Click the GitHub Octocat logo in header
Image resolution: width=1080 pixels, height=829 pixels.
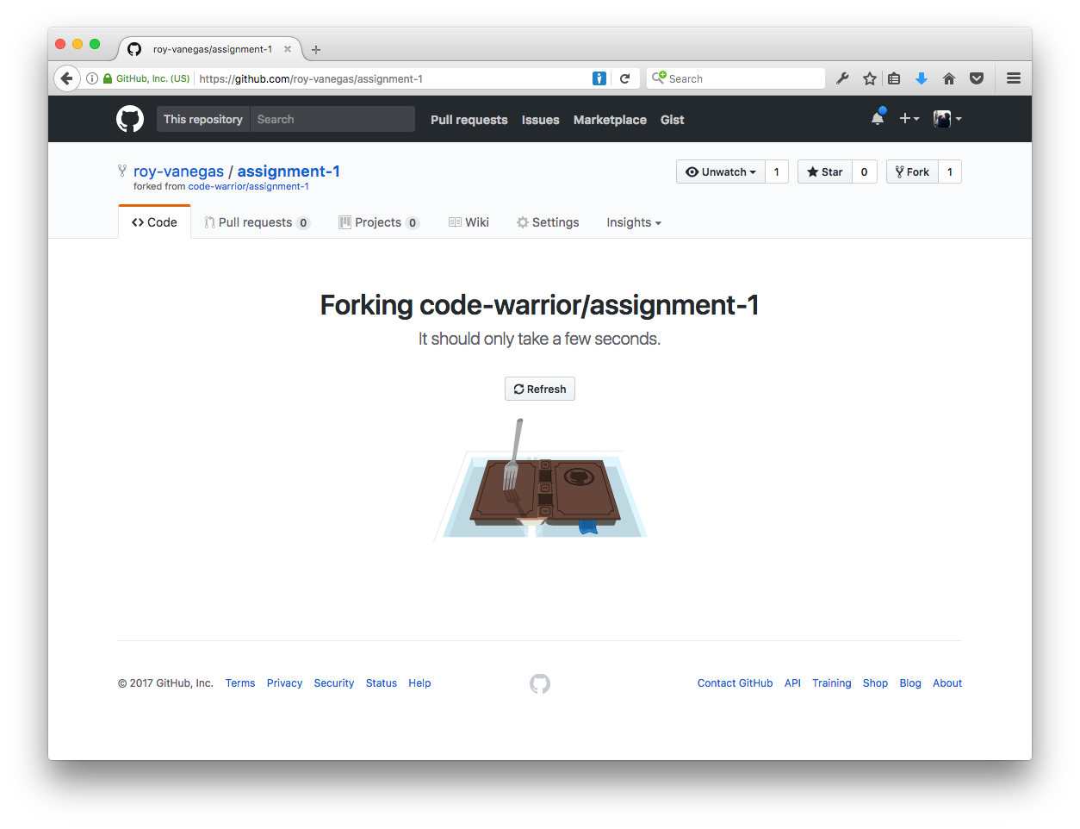click(x=130, y=119)
